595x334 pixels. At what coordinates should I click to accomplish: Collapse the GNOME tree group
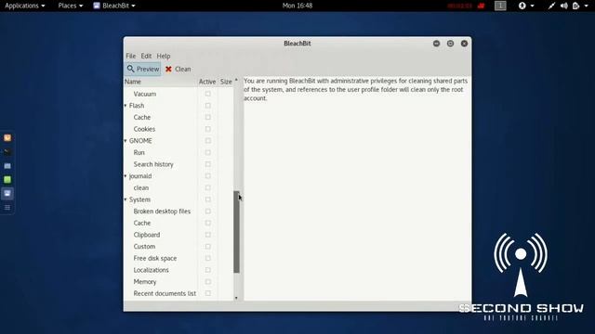click(x=126, y=140)
